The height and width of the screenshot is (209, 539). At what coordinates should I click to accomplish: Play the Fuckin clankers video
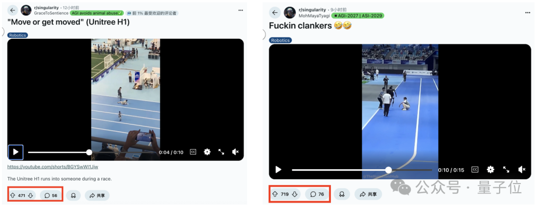click(x=278, y=170)
